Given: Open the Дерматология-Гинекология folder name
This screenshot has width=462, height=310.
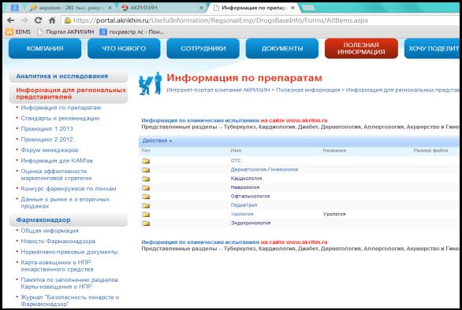Looking at the screenshot, I should 264,169.
